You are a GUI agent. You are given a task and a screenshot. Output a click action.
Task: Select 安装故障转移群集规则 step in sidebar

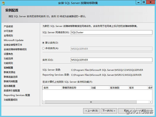[15, 49]
